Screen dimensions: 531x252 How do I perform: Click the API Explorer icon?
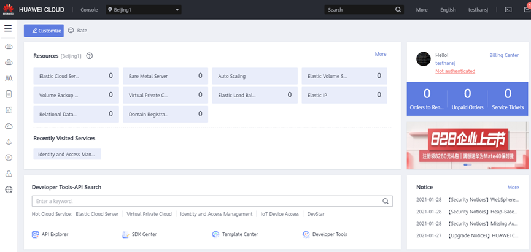point(36,234)
